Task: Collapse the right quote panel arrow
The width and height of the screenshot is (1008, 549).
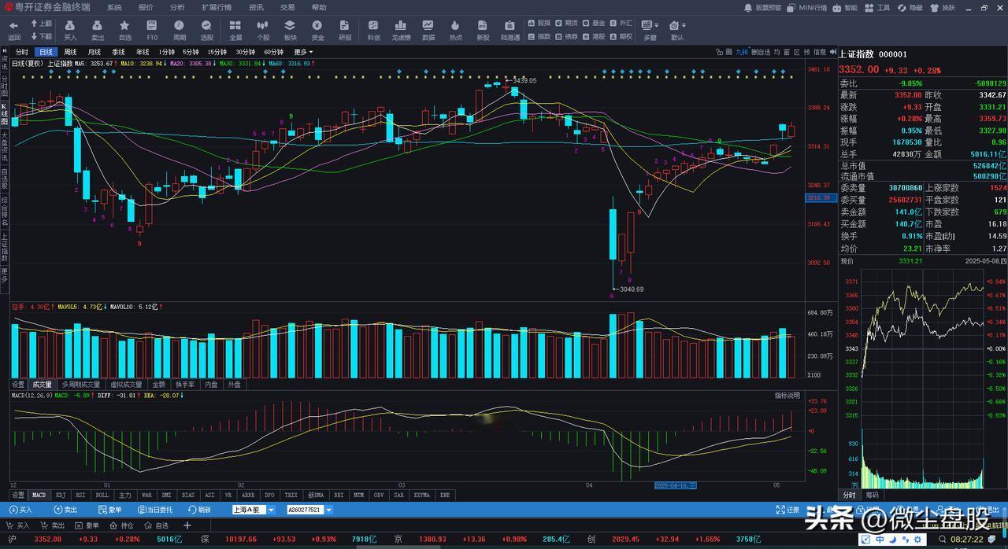Action: click(x=832, y=52)
